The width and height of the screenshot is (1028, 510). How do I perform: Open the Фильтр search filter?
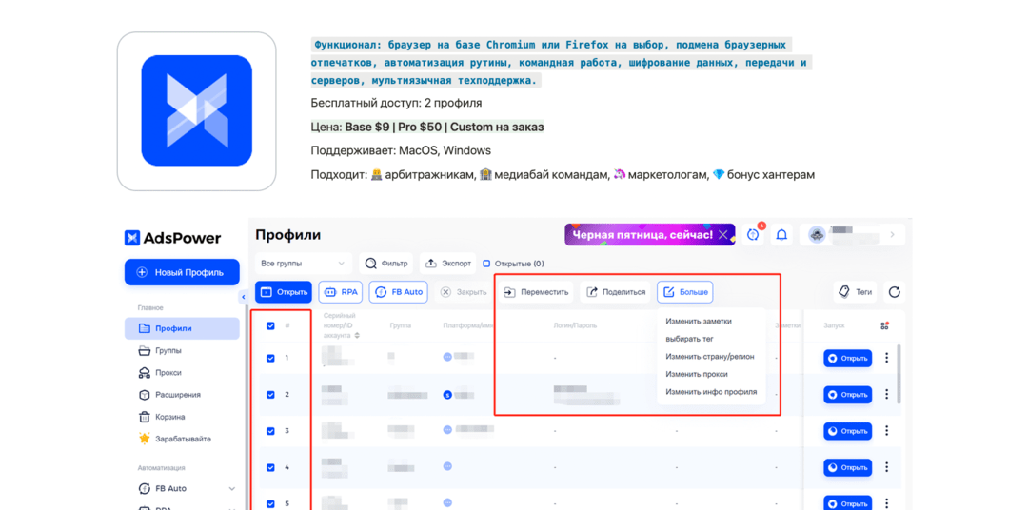coord(386,264)
